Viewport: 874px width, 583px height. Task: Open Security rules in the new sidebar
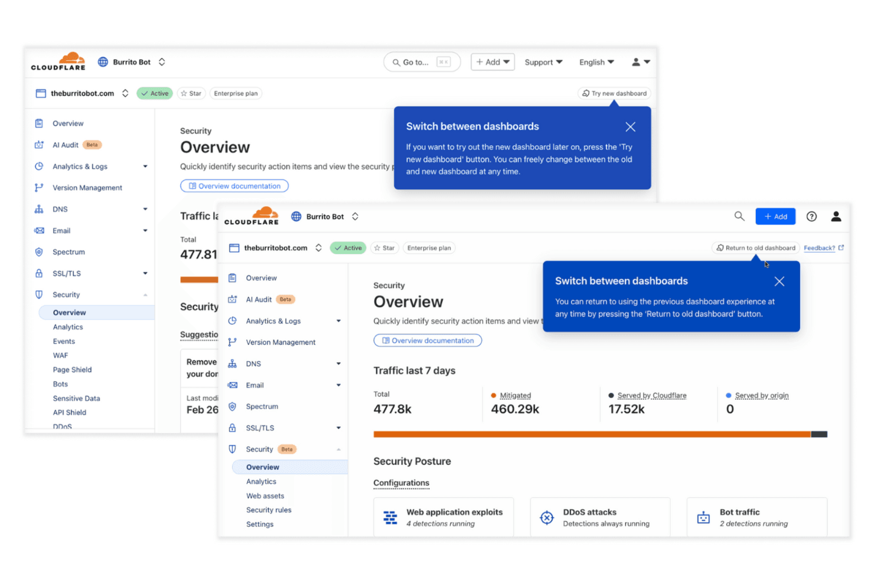click(x=269, y=510)
